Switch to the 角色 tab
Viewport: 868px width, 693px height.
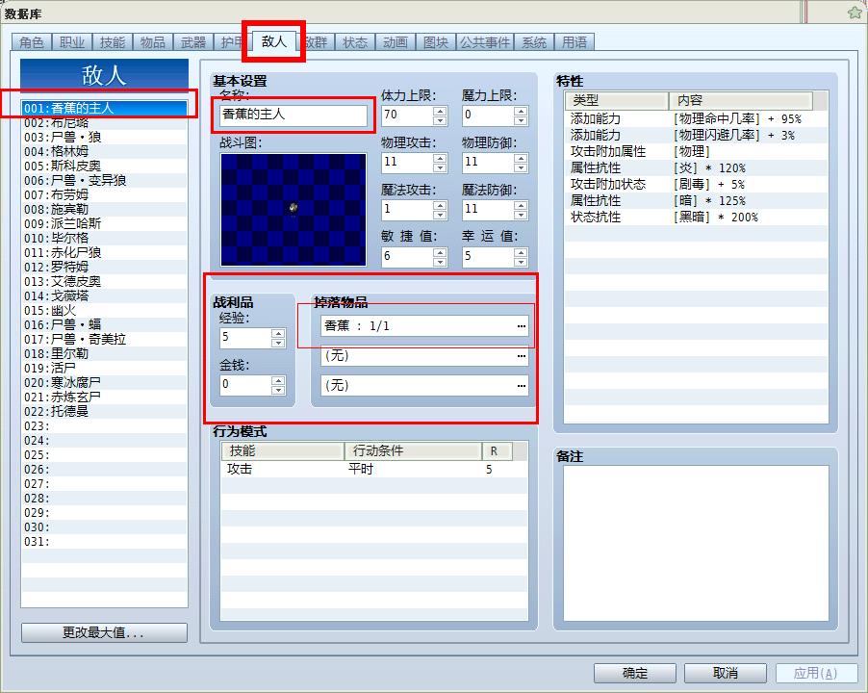pos(32,42)
